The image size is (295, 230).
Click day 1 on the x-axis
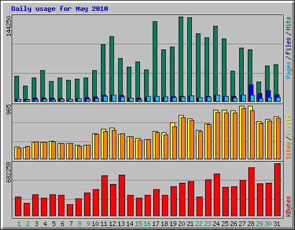tap(19, 224)
